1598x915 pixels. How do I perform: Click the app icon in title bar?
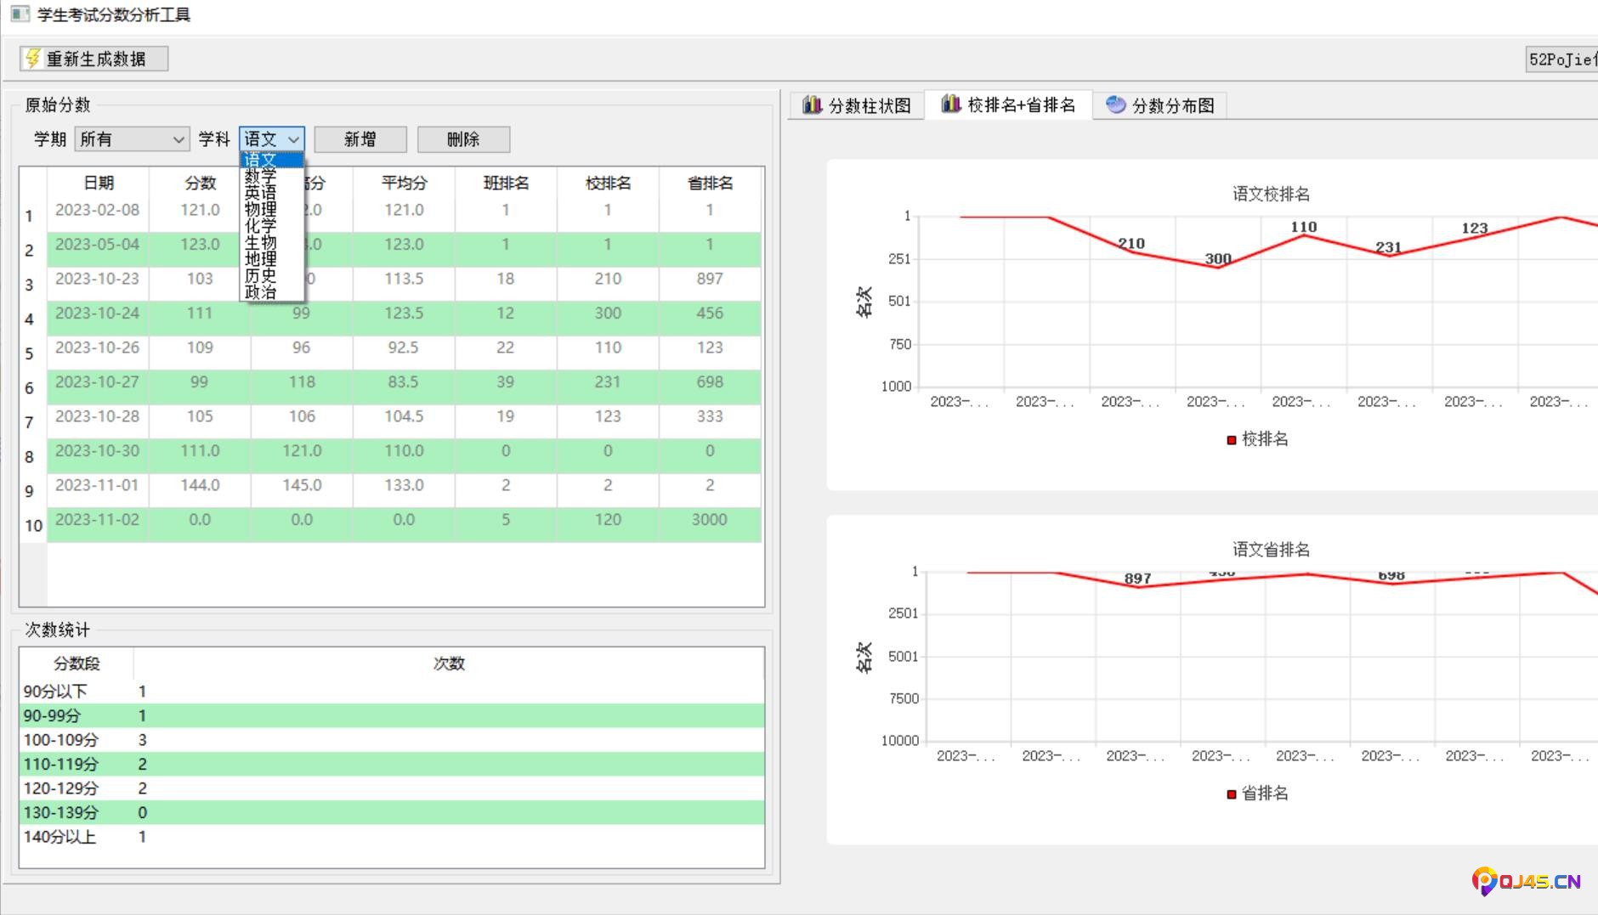coord(20,14)
